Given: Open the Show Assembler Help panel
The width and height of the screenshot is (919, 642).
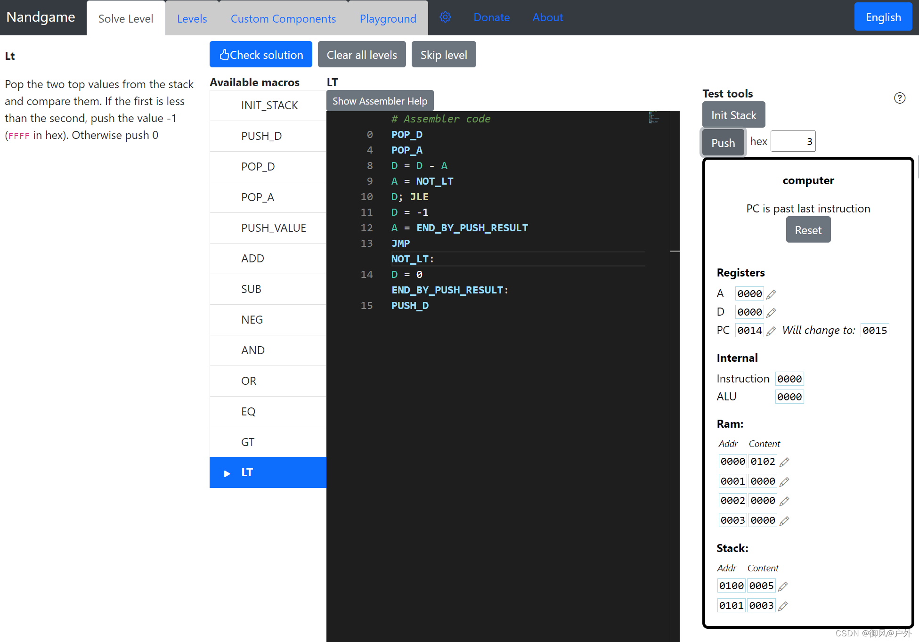Looking at the screenshot, I should [x=380, y=101].
